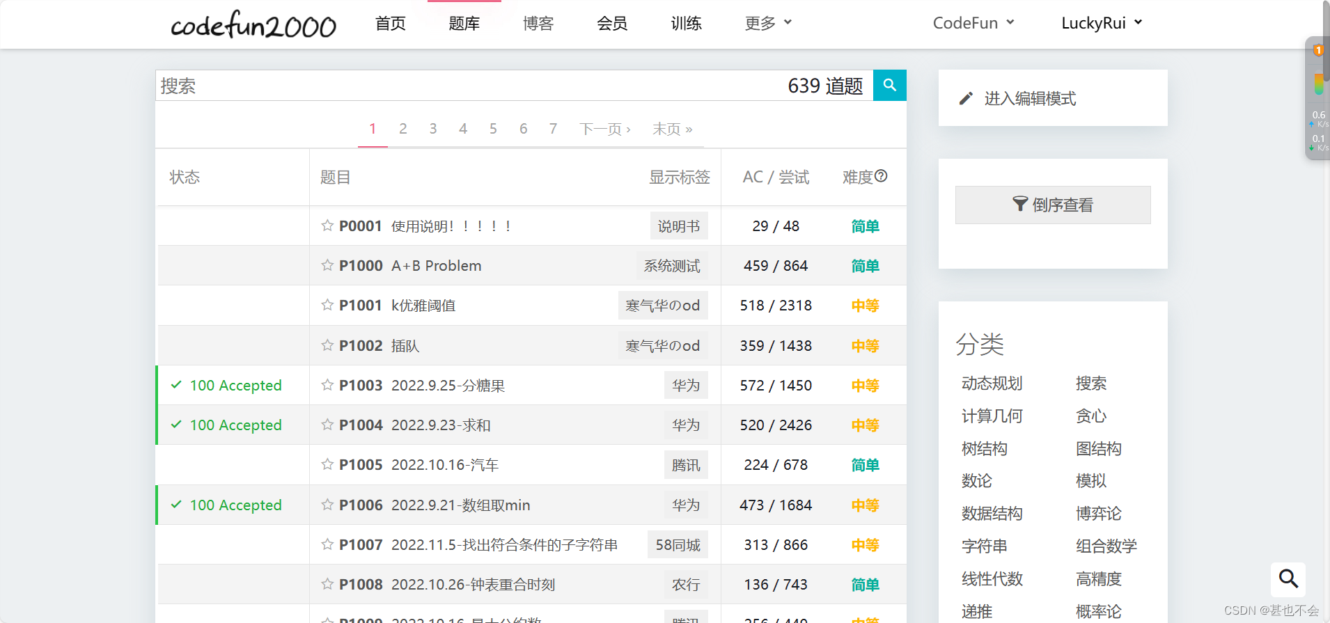Open the 题库 nav item
The image size is (1330, 623).
pos(464,24)
